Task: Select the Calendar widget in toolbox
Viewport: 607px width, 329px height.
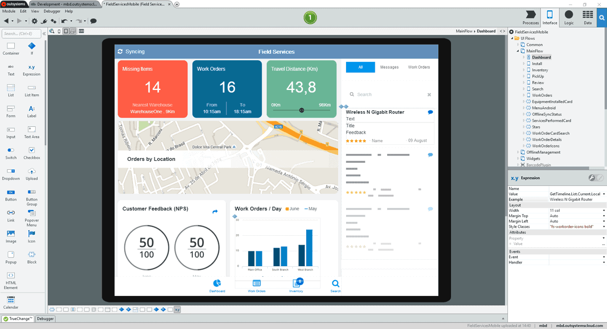Action: tap(11, 302)
